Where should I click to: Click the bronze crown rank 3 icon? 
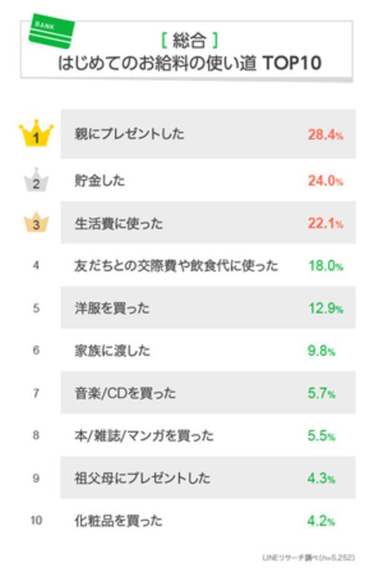click(x=36, y=223)
